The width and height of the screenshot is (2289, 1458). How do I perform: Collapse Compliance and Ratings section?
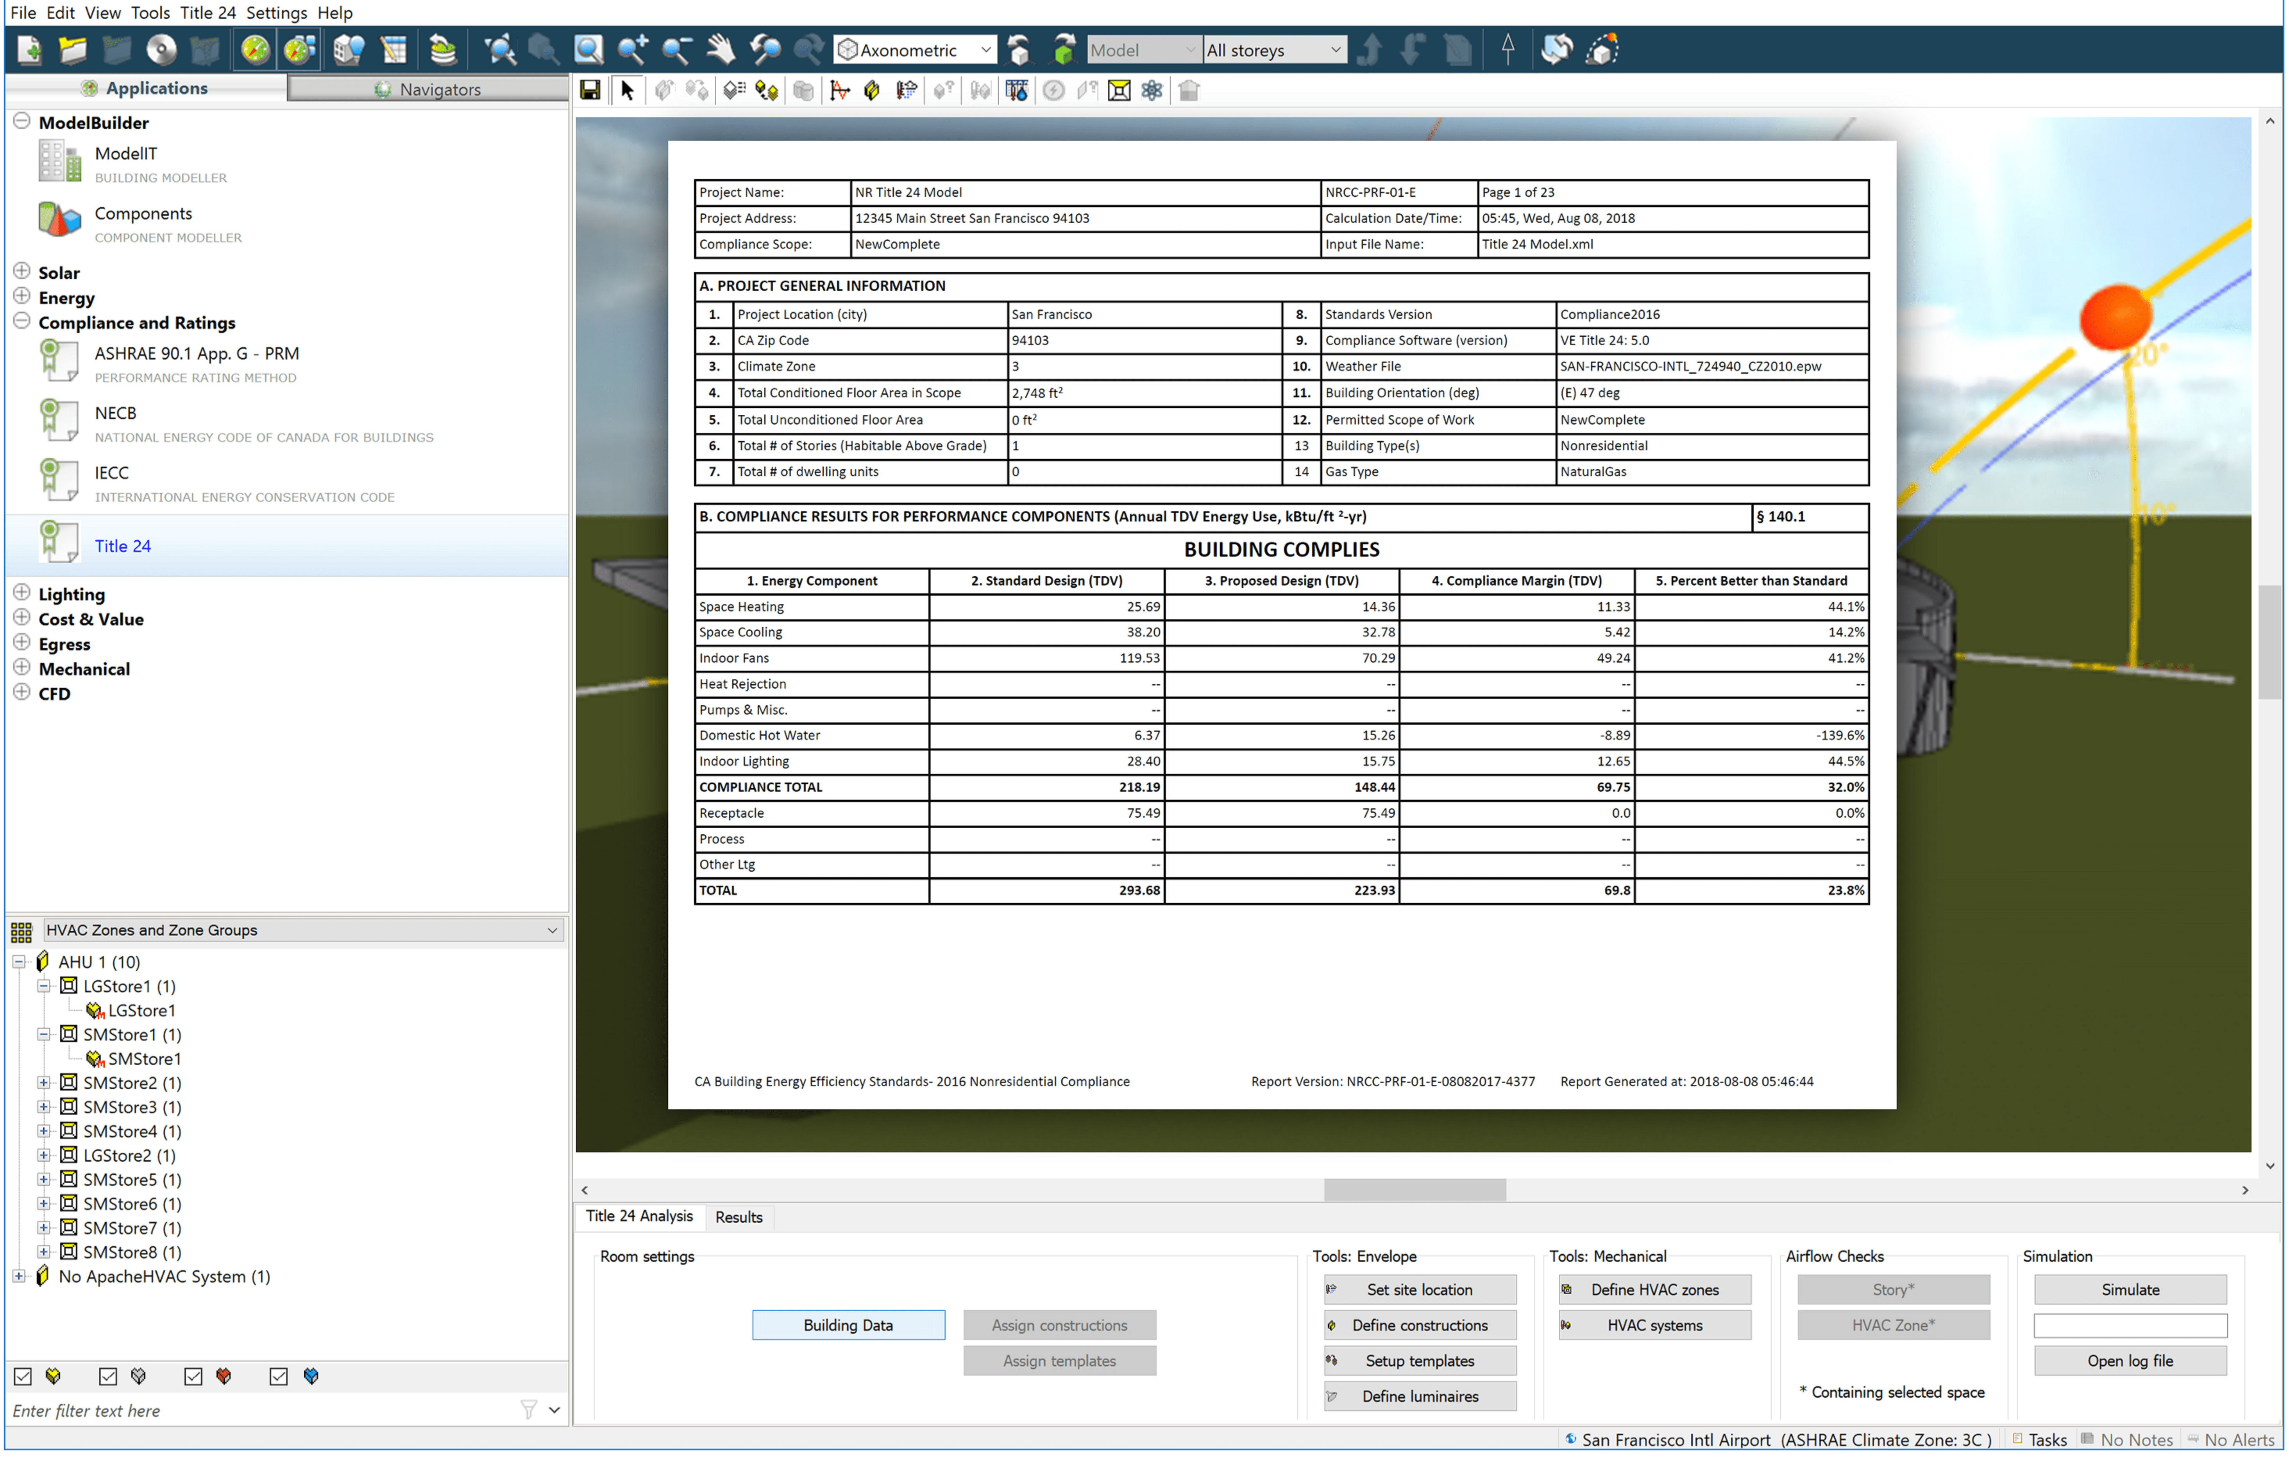(22, 321)
